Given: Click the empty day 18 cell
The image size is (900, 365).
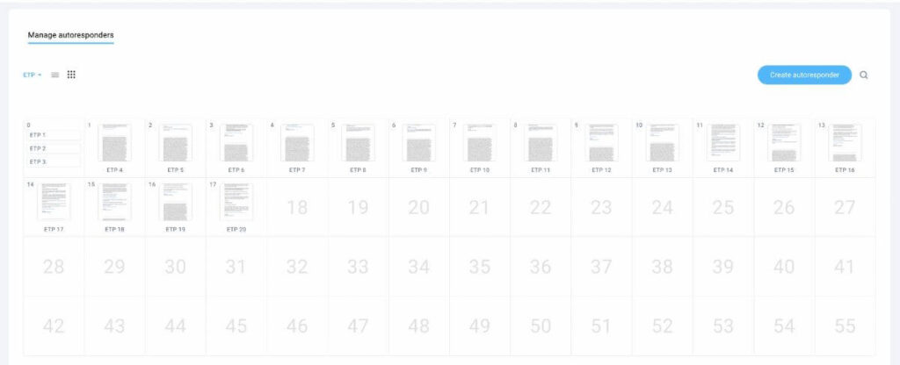Looking at the screenshot, I should point(297,208).
